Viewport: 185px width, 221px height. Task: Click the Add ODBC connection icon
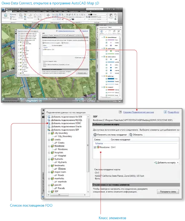click(x=49, y=123)
